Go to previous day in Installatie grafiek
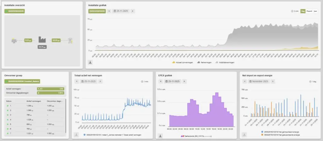 tap(109, 11)
